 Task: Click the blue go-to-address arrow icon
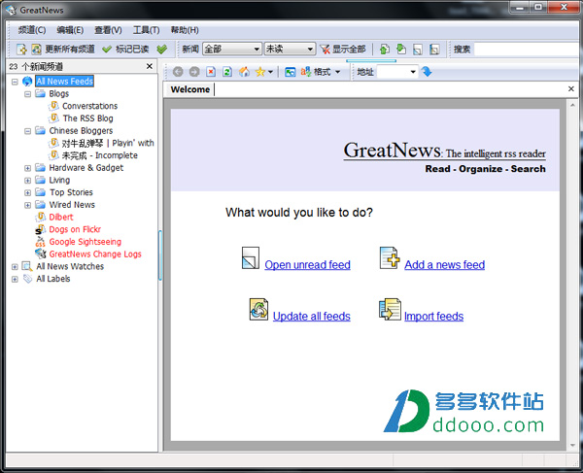[x=427, y=71]
